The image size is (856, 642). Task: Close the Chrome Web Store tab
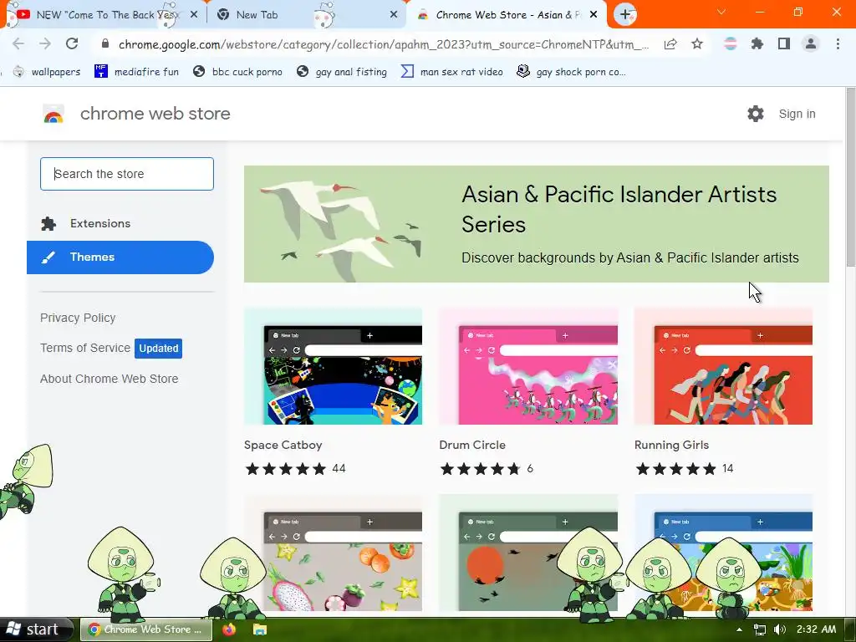coord(594,15)
